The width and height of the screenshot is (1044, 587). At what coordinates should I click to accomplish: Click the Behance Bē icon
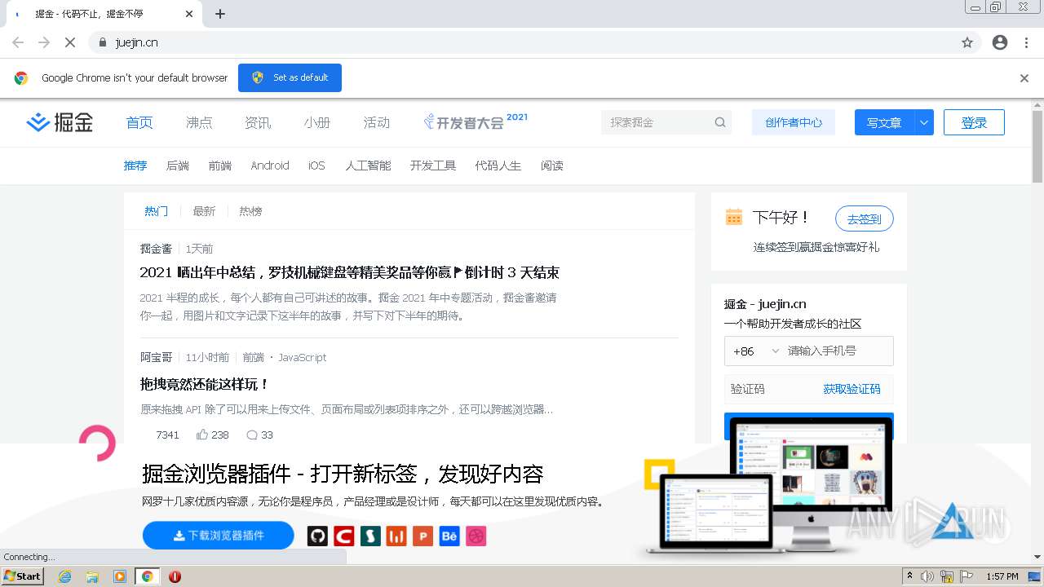pyautogui.click(x=449, y=536)
